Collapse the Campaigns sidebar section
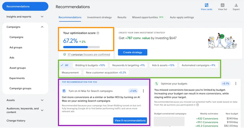Image resolution: width=244 pixels, height=128 pixels. click(42, 27)
